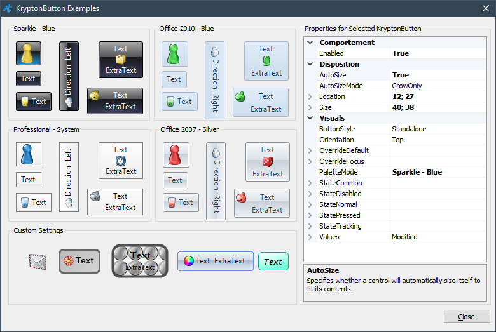496x332 pixels.
Task: Expand the OverrideDefault property
Action: coord(310,150)
